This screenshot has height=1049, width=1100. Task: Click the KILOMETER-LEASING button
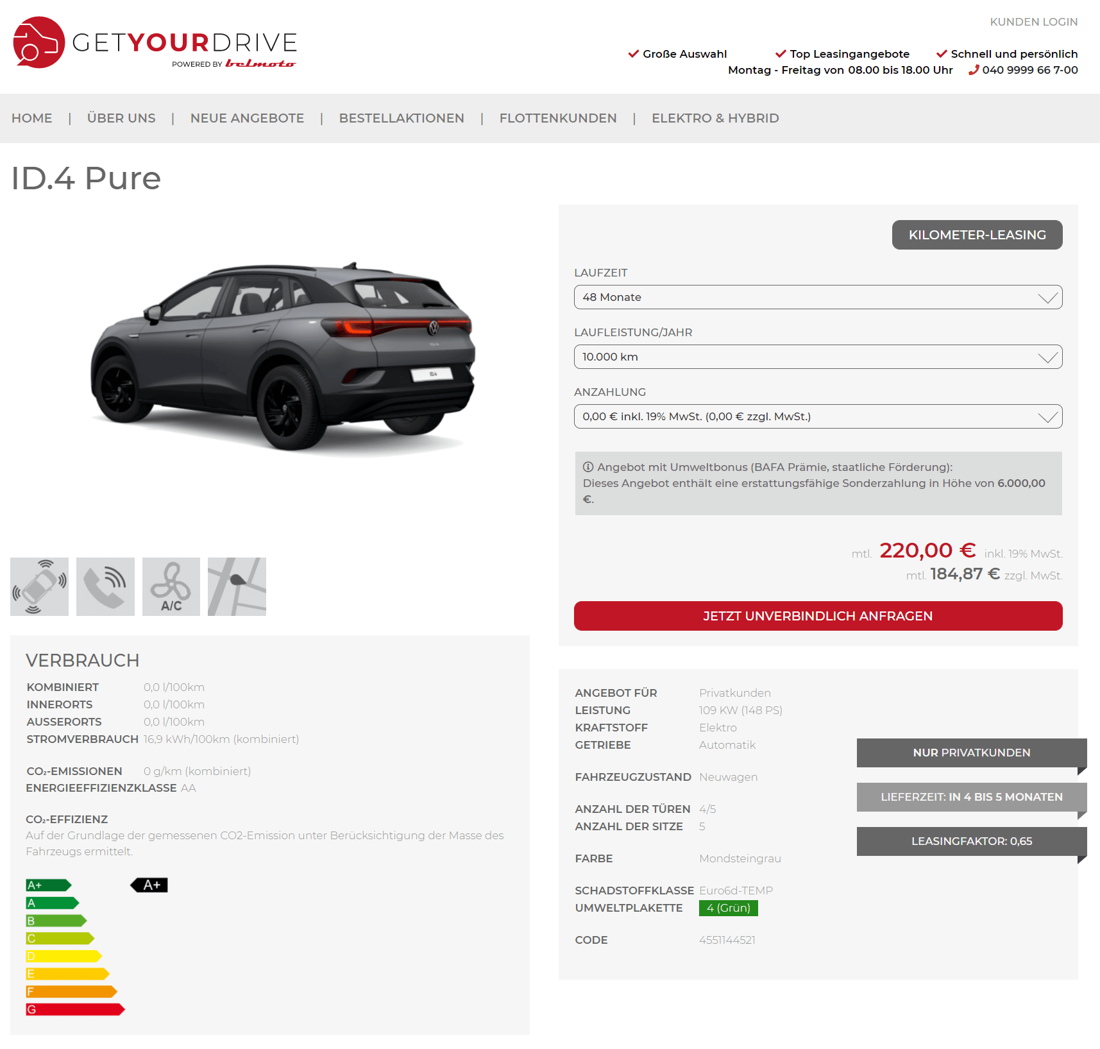pyautogui.click(x=977, y=235)
